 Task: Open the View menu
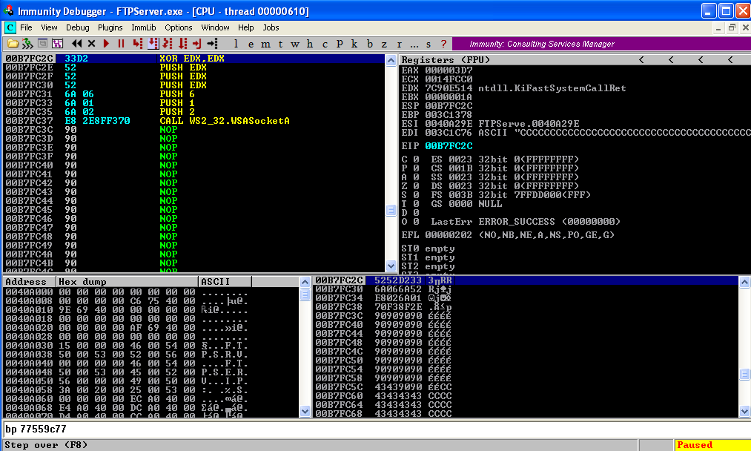coord(49,27)
